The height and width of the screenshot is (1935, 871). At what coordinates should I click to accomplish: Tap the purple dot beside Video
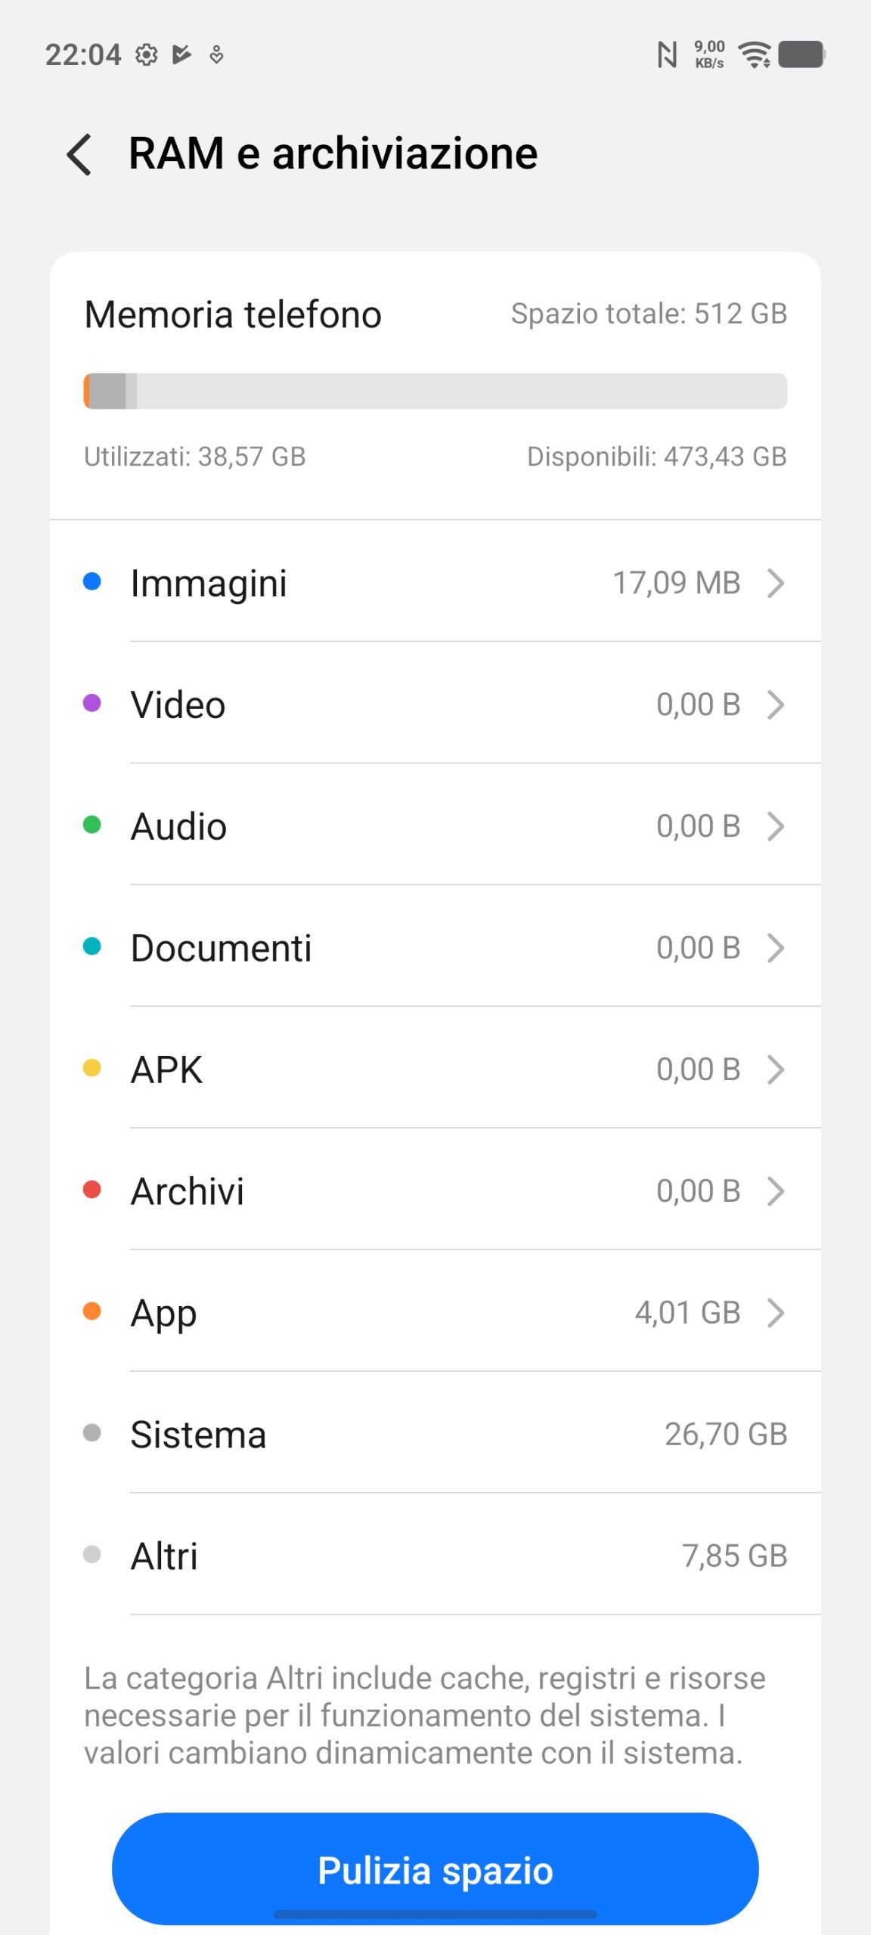91,703
